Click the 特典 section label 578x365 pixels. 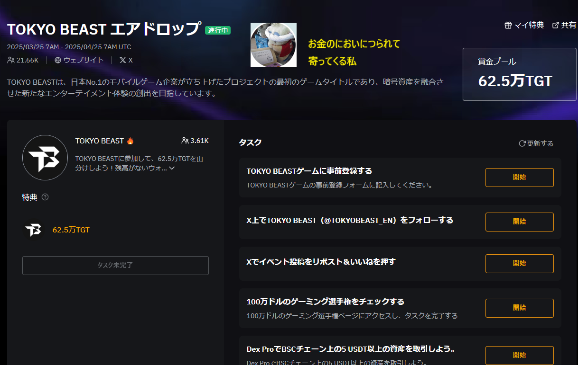pyautogui.click(x=29, y=197)
